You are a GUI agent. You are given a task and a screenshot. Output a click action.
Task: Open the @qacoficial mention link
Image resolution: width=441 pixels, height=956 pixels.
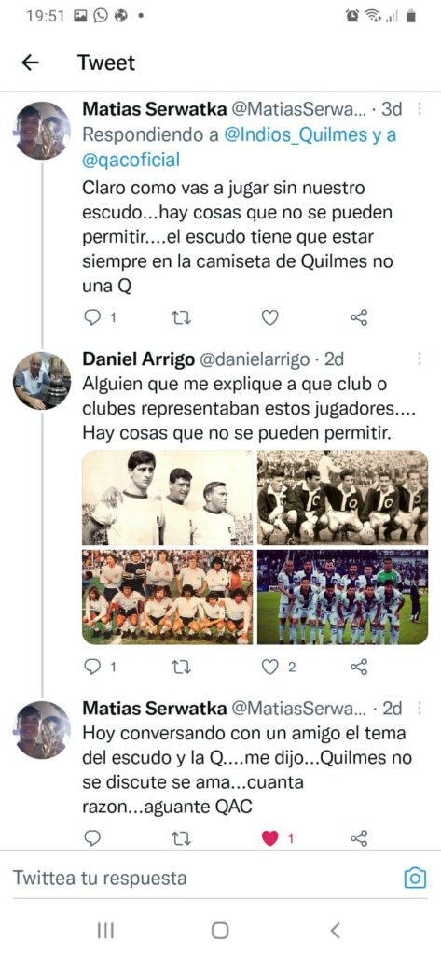pyautogui.click(x=131, y=161)
